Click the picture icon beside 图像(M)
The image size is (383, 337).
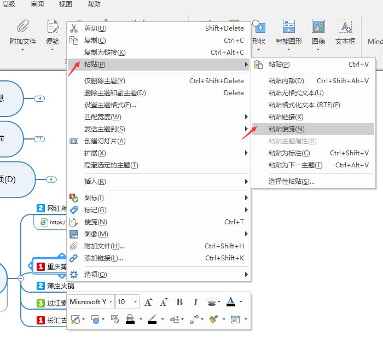[x=74, y=234]
